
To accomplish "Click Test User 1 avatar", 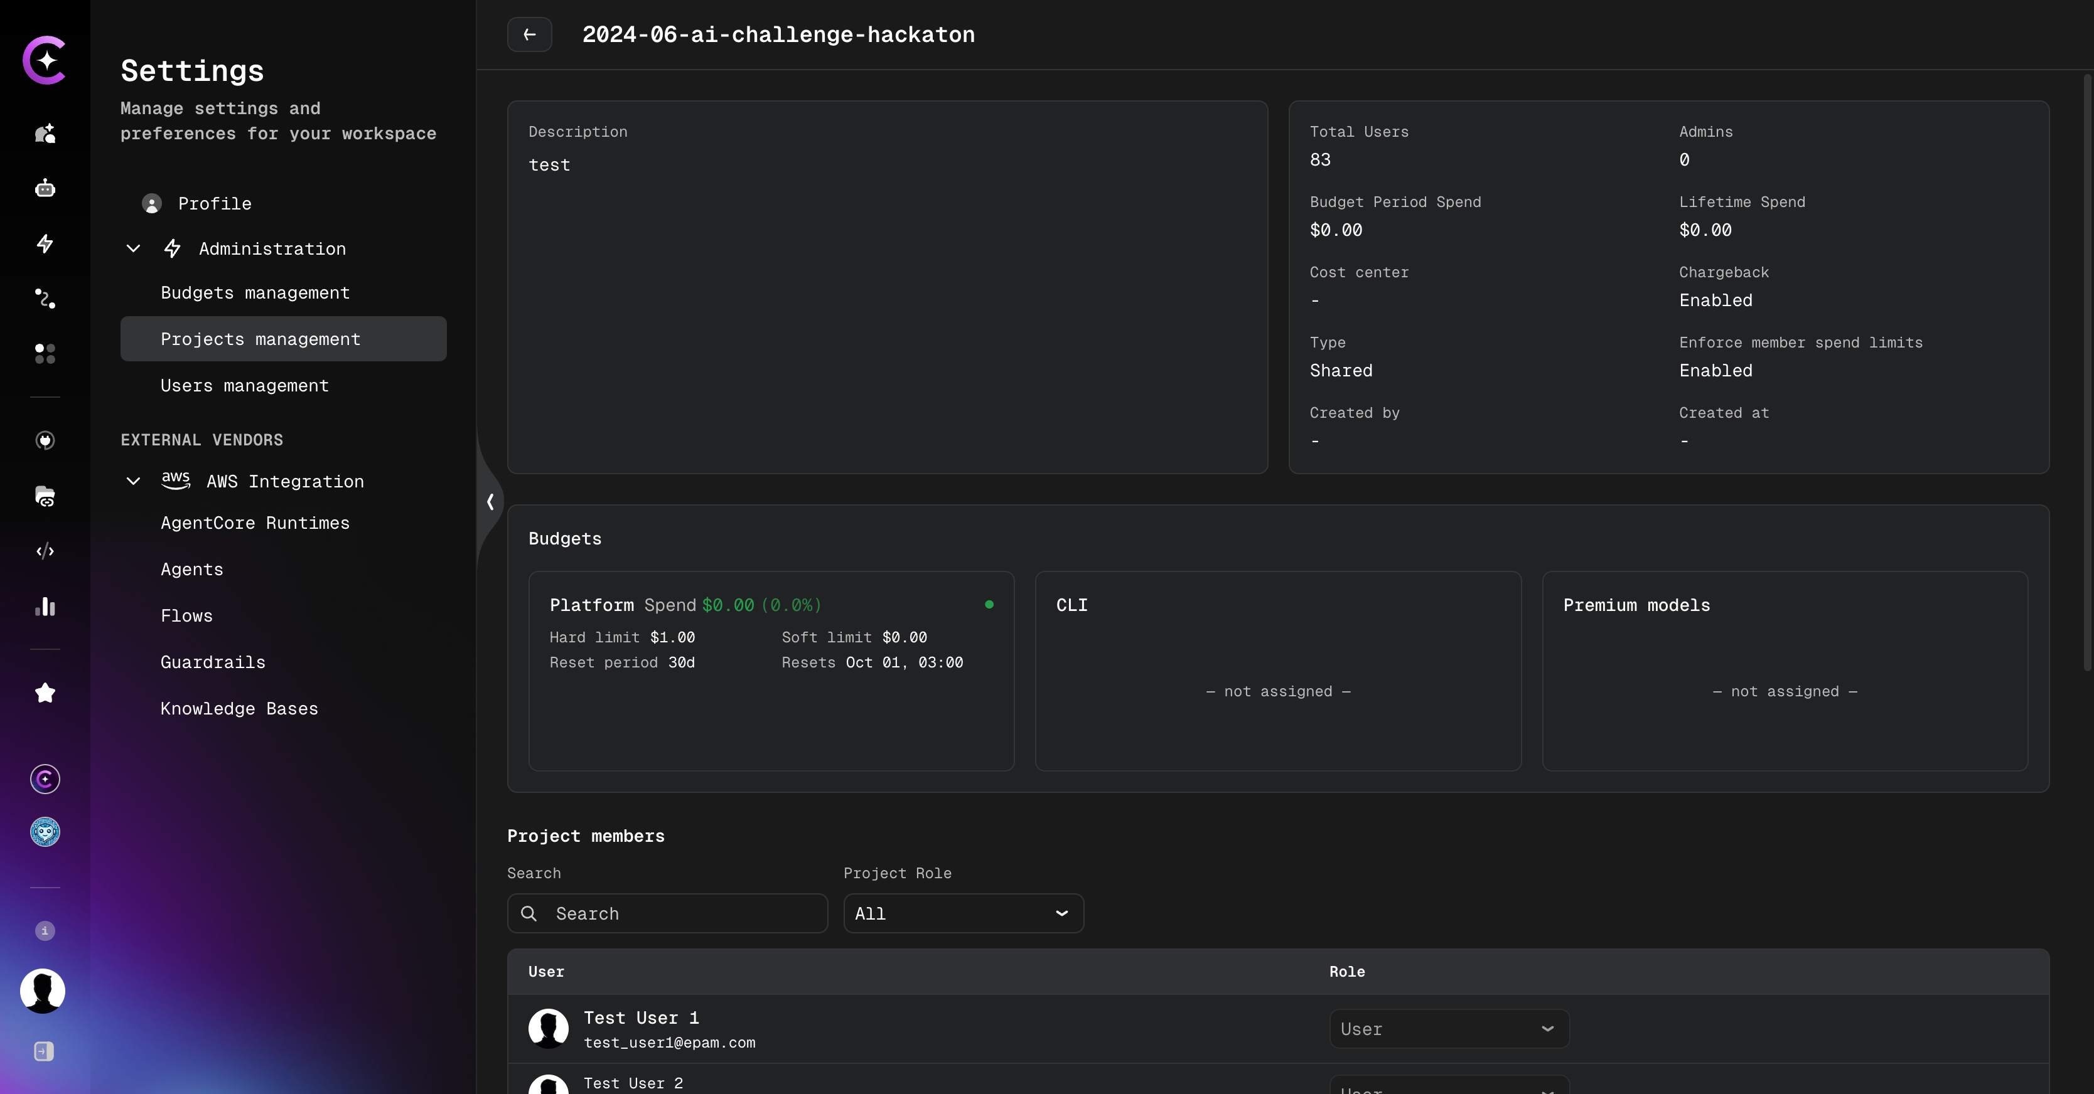I will 549,1028.
